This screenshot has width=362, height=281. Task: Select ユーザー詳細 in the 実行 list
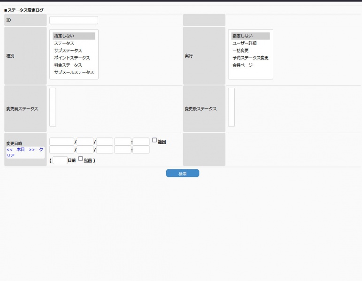pyautogui.click(x=244, y=43)
